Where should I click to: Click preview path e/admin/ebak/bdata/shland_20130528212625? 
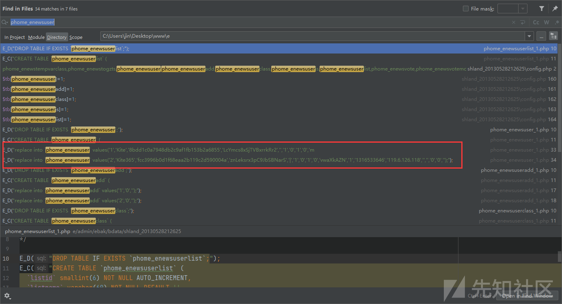[127, 231]
